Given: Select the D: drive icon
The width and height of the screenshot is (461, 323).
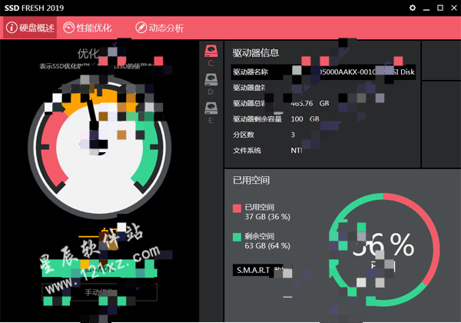Looking at the screenshot, I should 211,80.
